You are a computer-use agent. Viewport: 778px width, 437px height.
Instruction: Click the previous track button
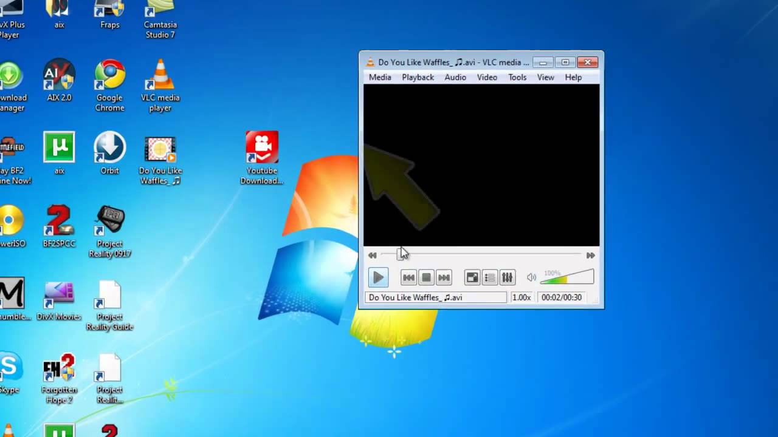pyautogui.click(x=408, y=278)
